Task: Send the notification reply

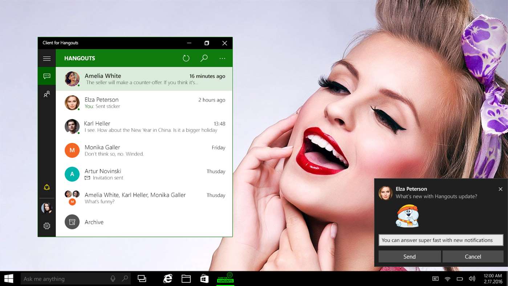Action: (x=410, y=257)
